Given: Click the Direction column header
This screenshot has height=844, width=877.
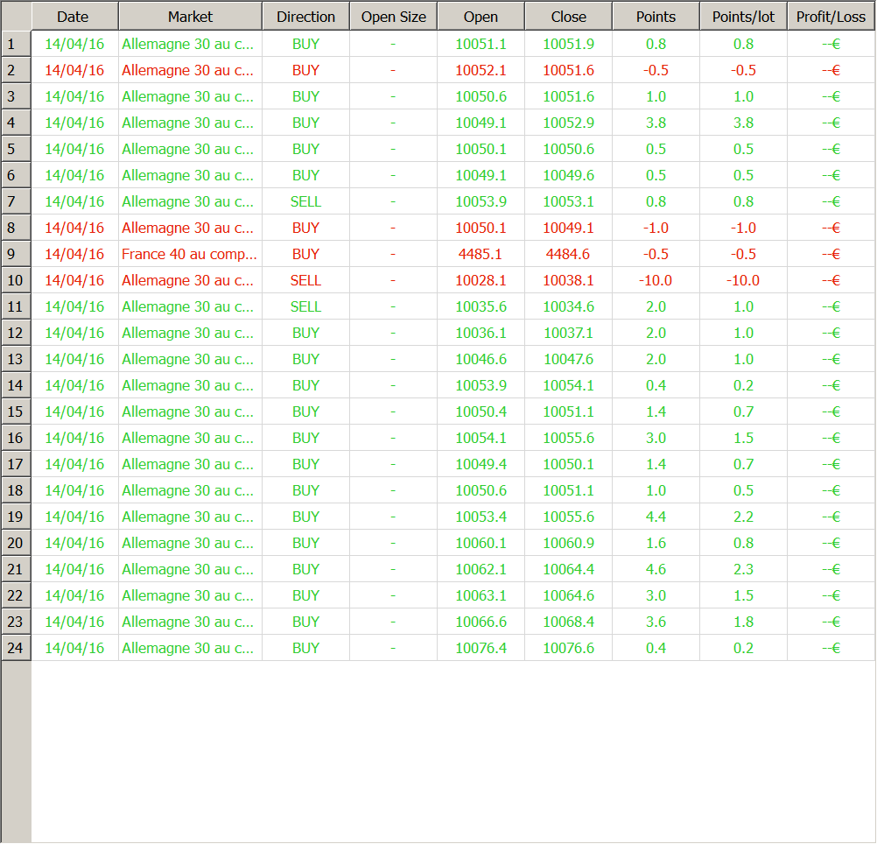Looking at the screenshot, I should coord(306,17).
